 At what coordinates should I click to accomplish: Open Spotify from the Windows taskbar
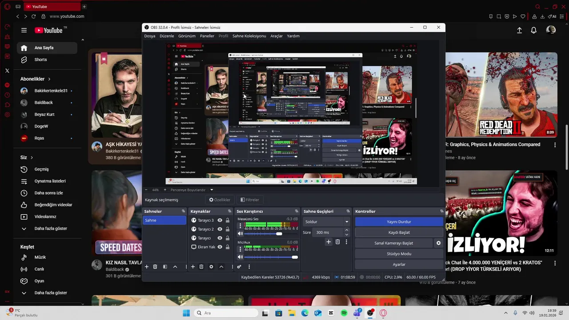344,313
